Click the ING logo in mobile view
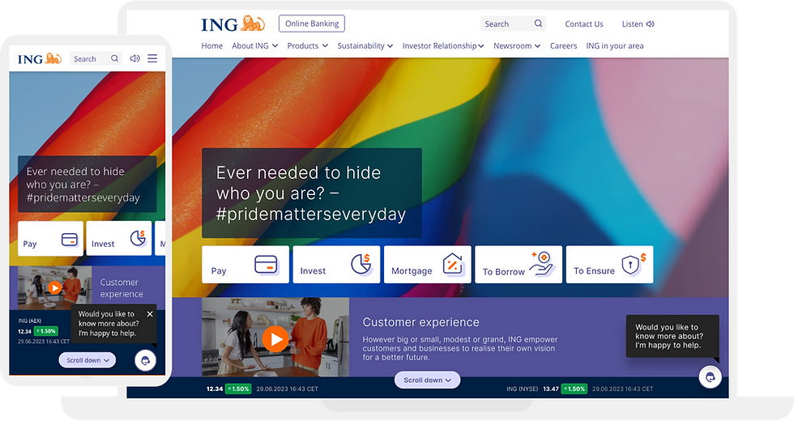Image resolution: width=794 pixels, height=421 pixels. pos(40,58)
